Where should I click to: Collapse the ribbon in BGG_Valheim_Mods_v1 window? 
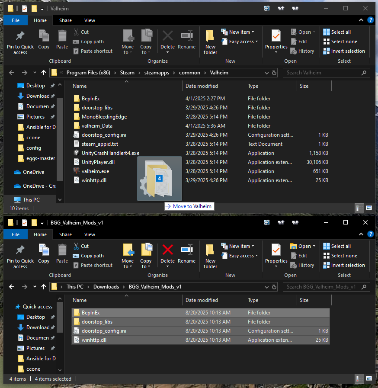click(361, 234)
